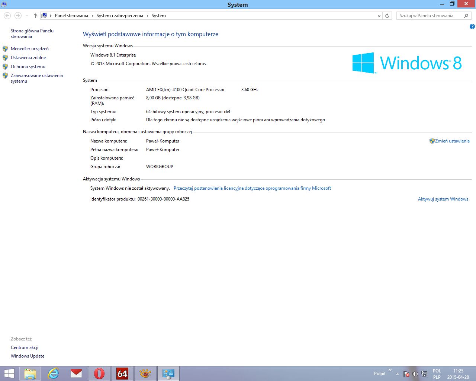Open the mail envelope taskbar app
Image resolution: width=476 pixels, height=381 pixels.
(x=76, y=374)
